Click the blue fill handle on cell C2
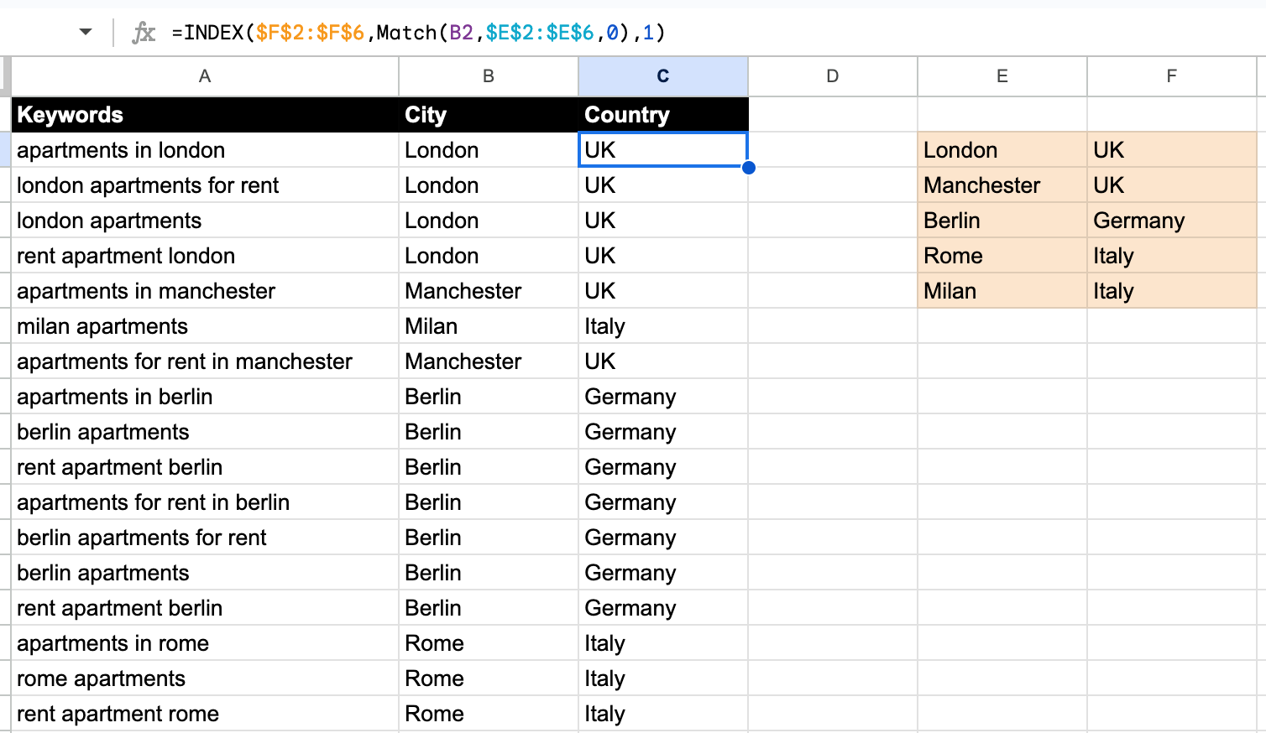The width and height of the screenshot is (1266, 733). click(747, 167)
